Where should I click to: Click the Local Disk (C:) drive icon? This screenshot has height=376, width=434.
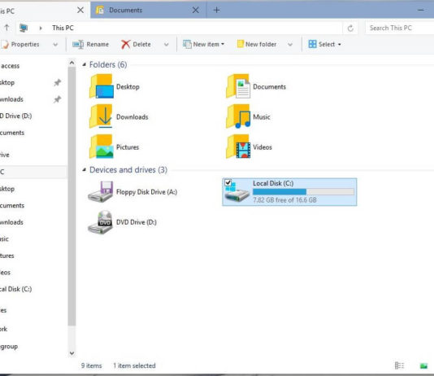pyautogui.click(x=237, y=192)
